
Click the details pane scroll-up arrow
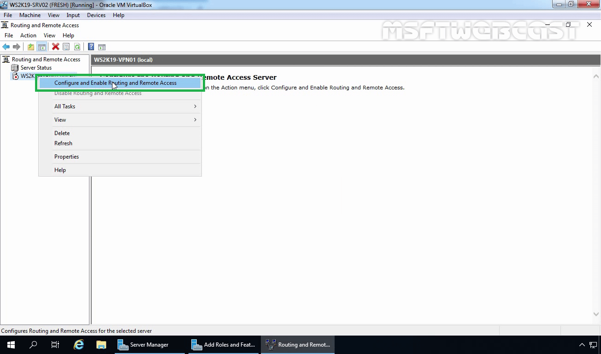point(596,76)
